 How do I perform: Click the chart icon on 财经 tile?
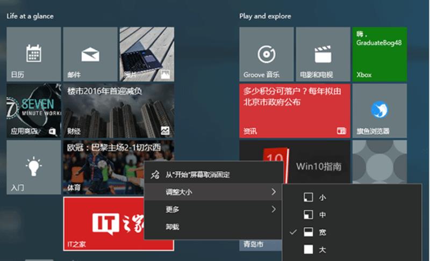click(x=165, y=130)
